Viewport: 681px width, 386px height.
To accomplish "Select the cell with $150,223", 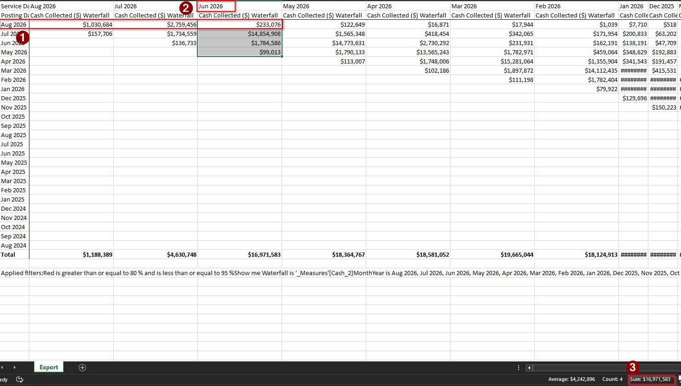I will (663, 107).
